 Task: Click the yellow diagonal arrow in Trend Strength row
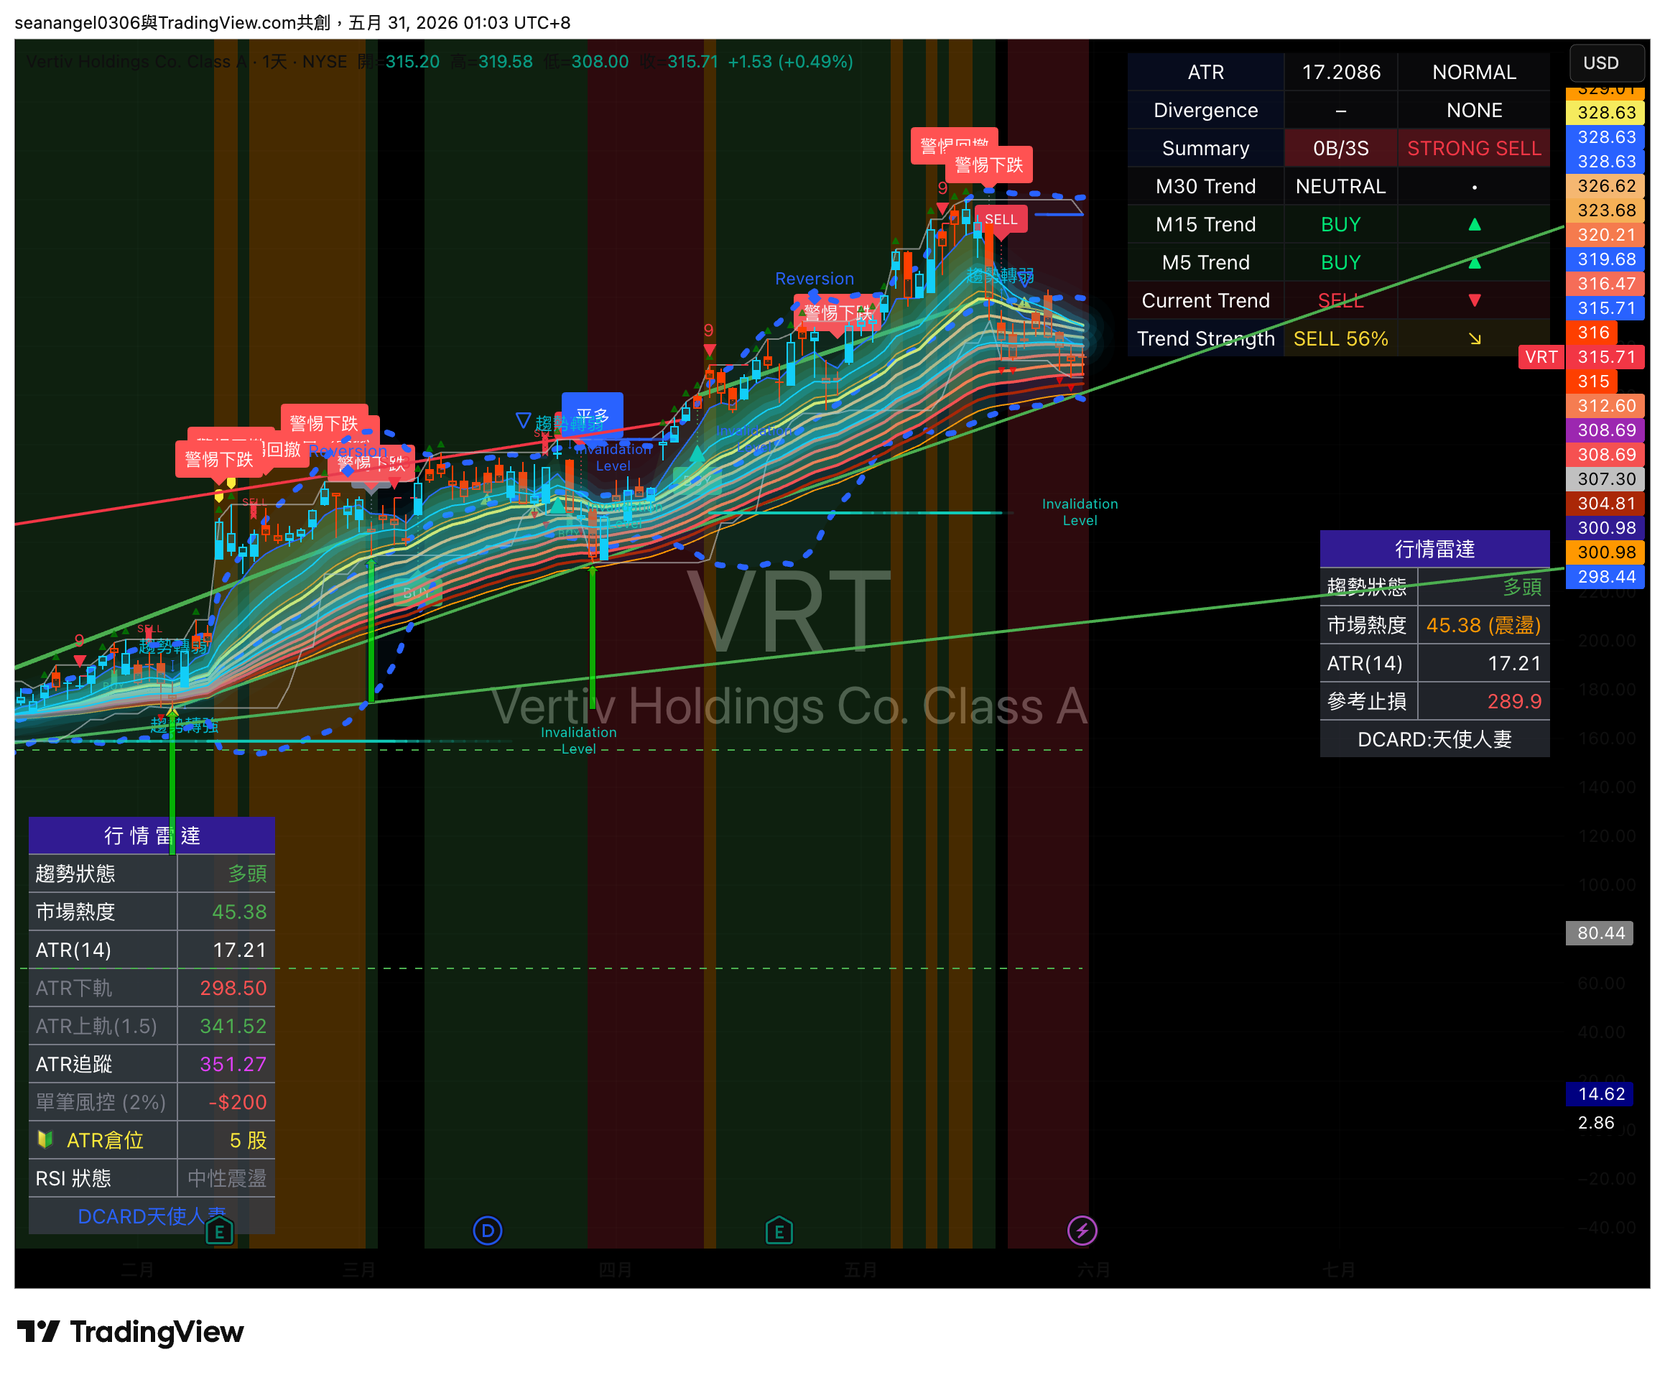pos(1474,338)
